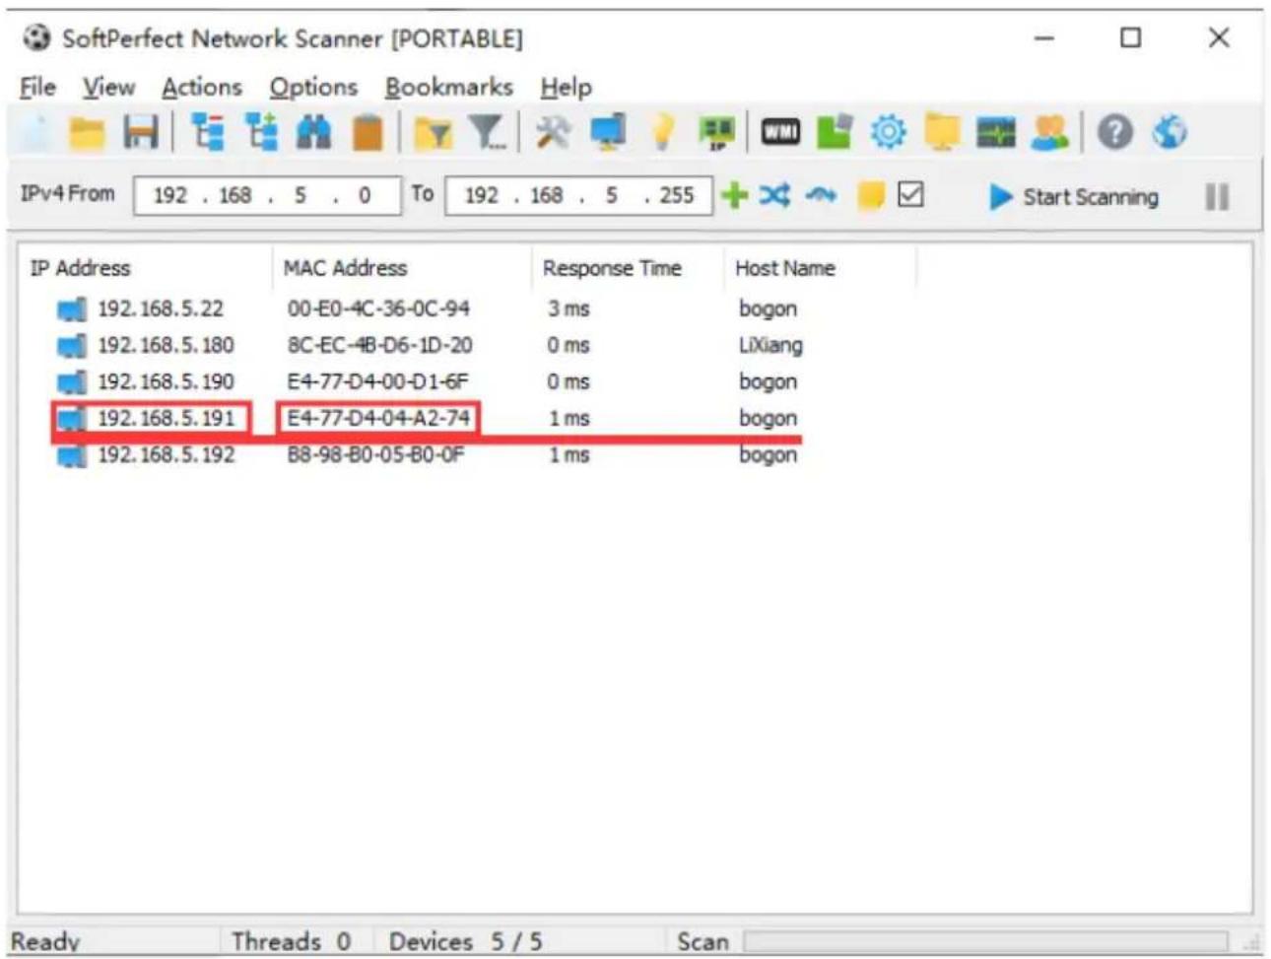Click the IPv4 From address field

point(267,195)
